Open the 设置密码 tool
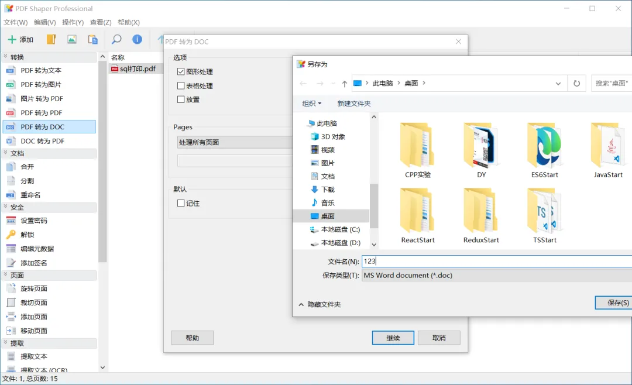 [x=50, y=221]
